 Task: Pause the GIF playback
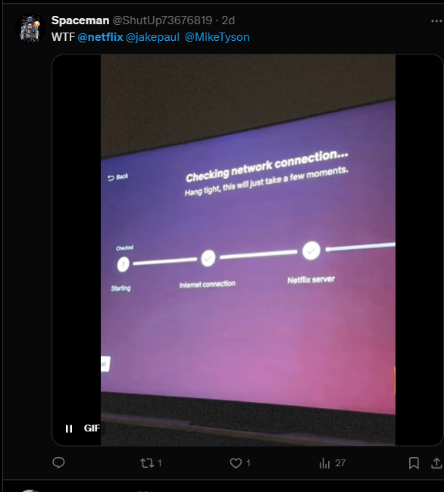(69, 428)
